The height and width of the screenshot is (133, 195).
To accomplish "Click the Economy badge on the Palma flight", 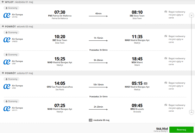I will coord(11,8).
